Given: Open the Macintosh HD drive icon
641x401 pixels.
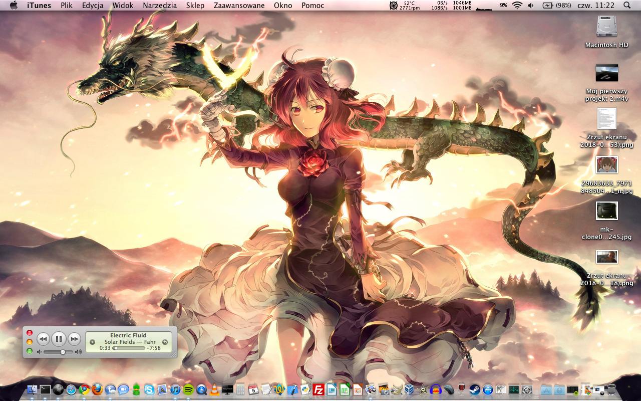Looking at the screenshot, I should [x=606, y=26].
